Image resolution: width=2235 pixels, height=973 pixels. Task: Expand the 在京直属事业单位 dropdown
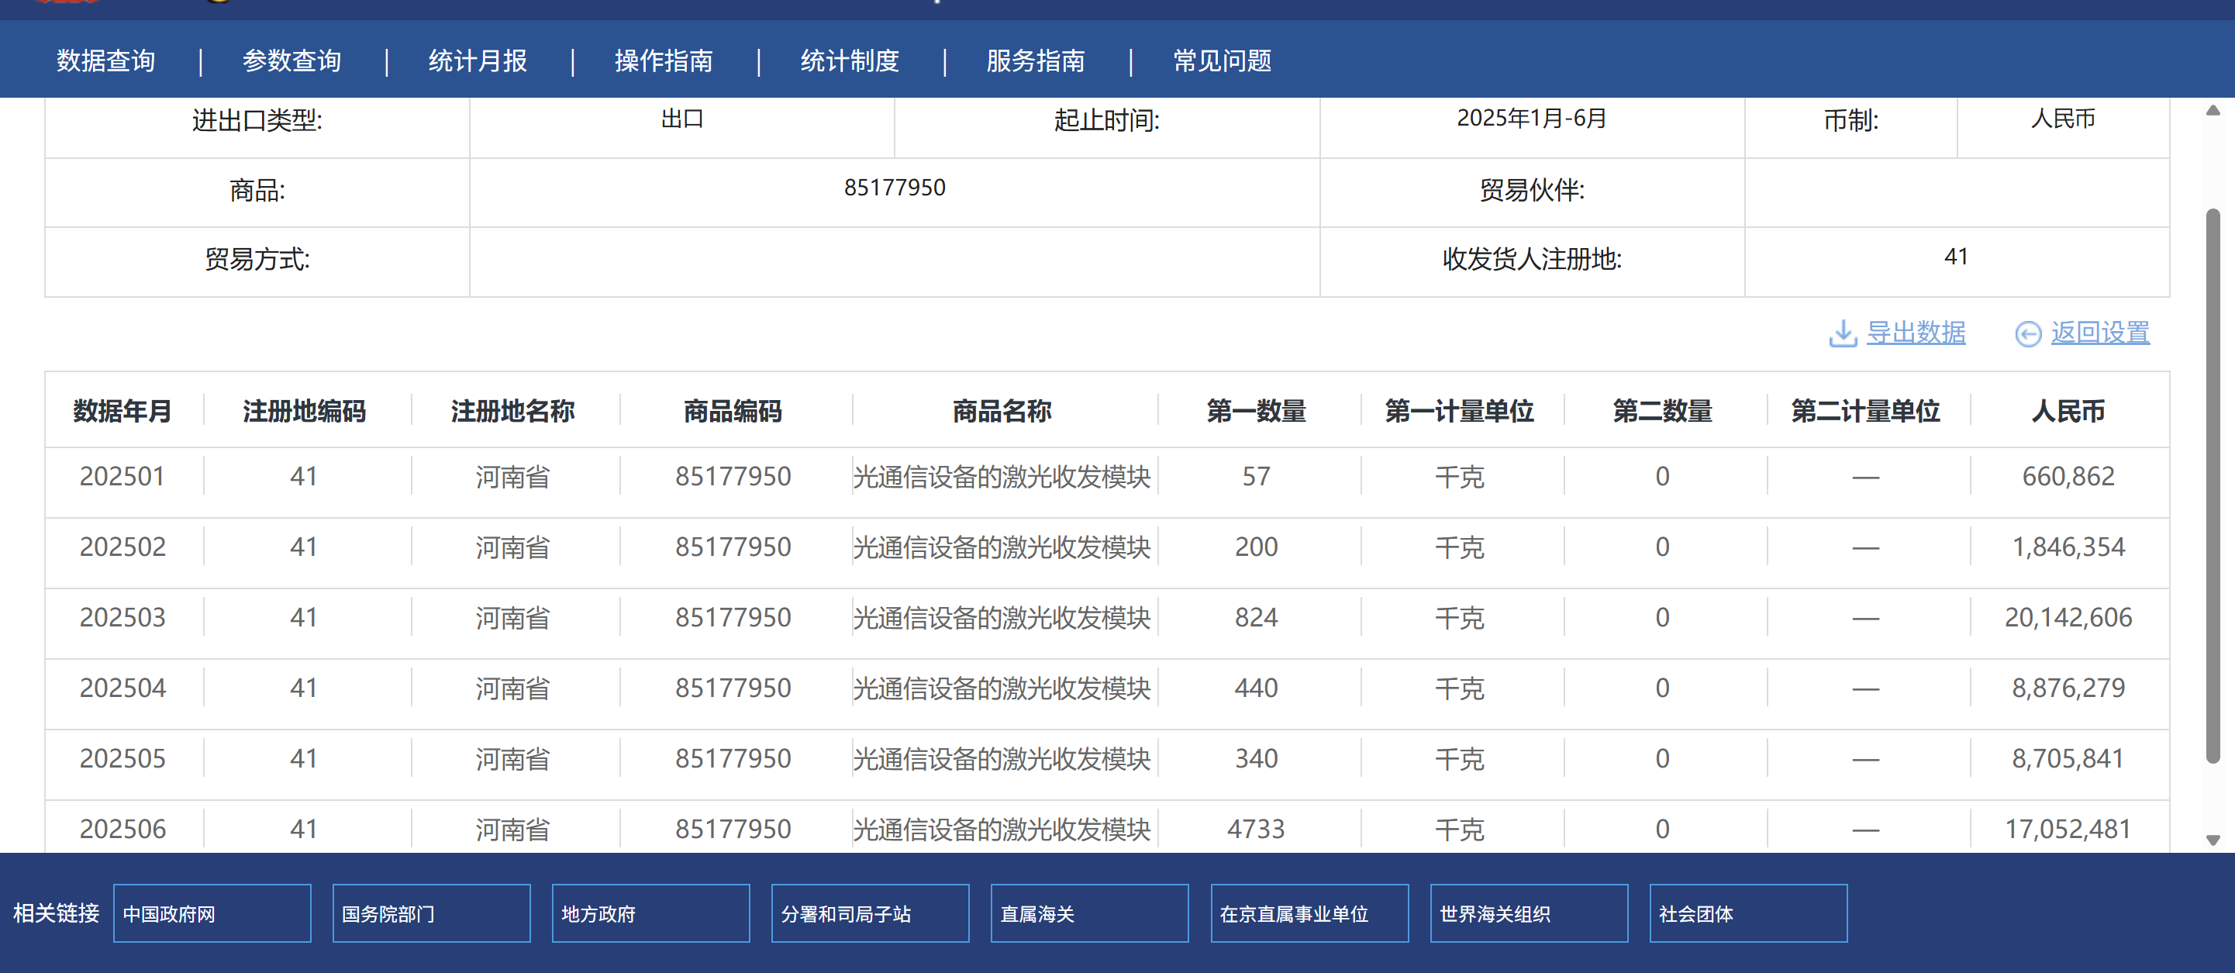[1310, 913]
